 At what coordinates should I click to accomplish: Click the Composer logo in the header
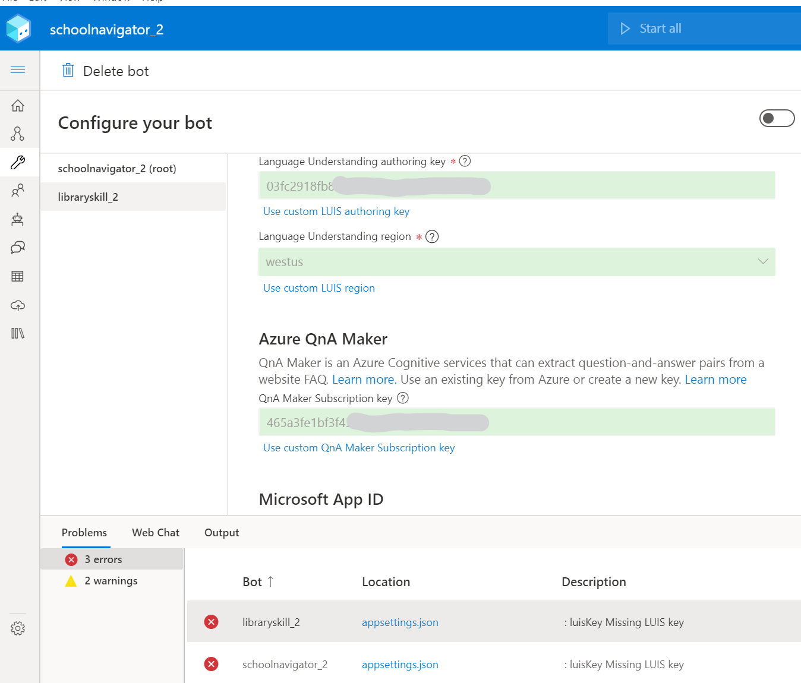click(18, 29)
